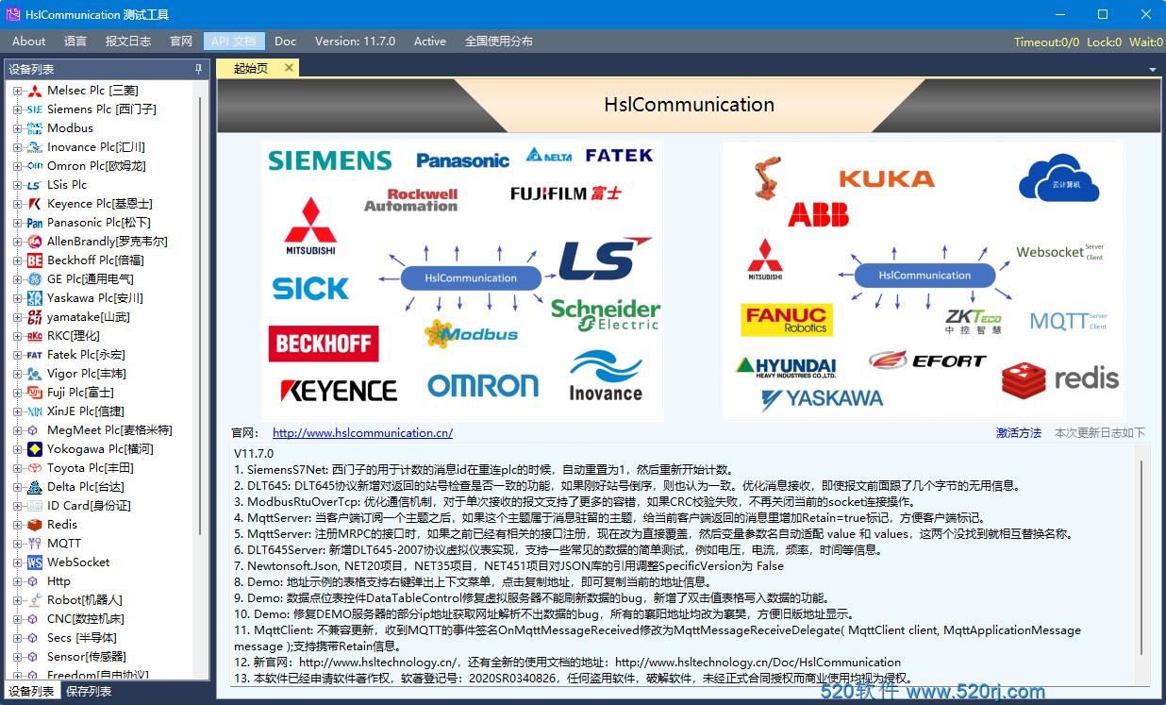
Task: Click the Melsec Plc Mitsubishi icon
Action: pos(35,91)
